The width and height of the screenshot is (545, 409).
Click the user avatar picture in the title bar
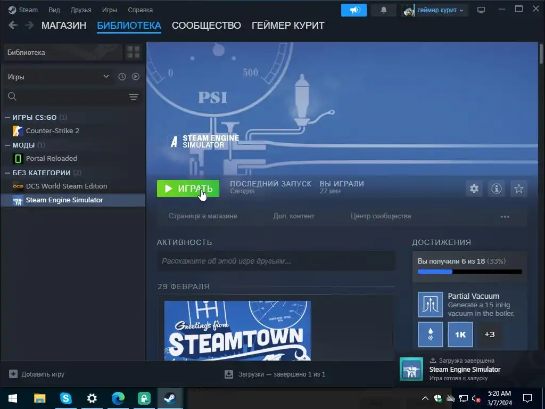[409, 10]
